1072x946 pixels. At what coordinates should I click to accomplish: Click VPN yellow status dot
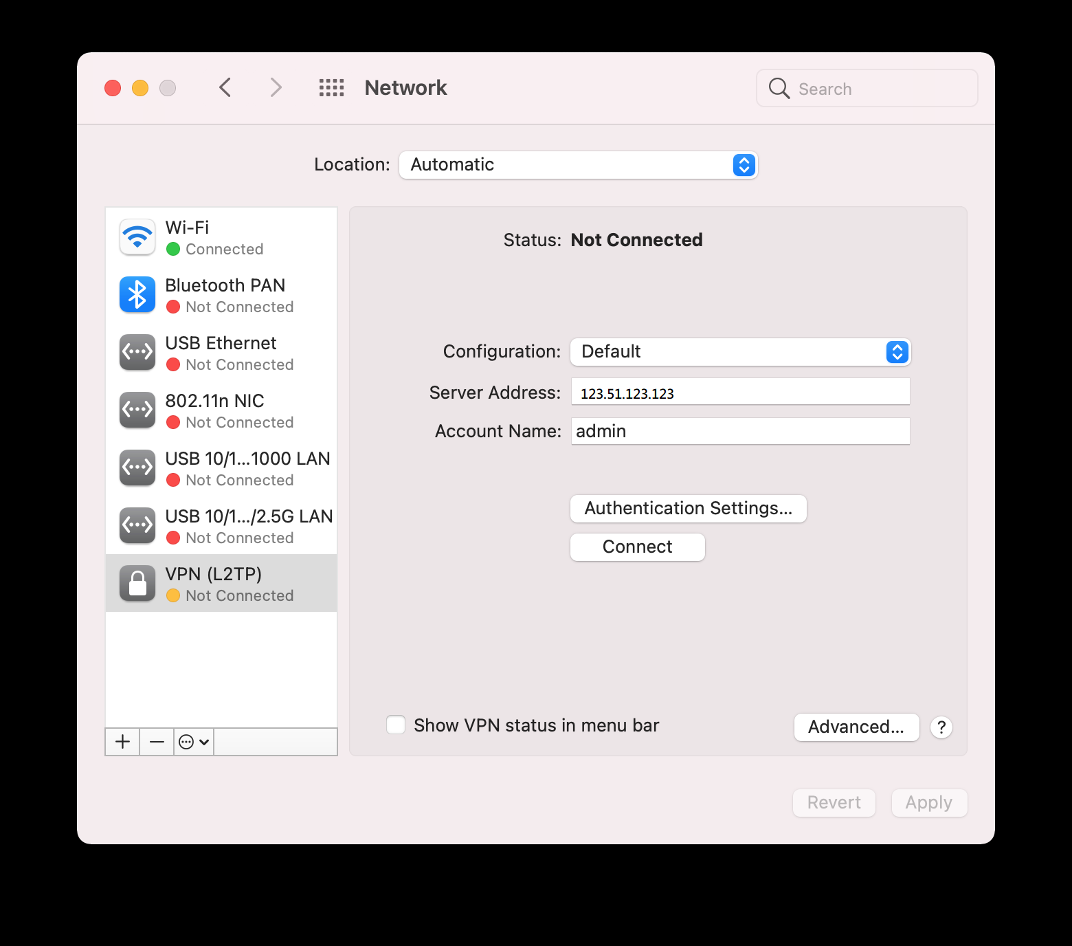173,595
